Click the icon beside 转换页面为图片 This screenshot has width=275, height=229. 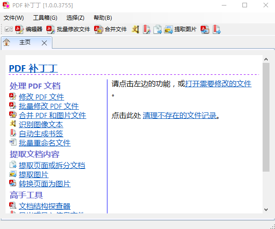(x=13, y=183)
